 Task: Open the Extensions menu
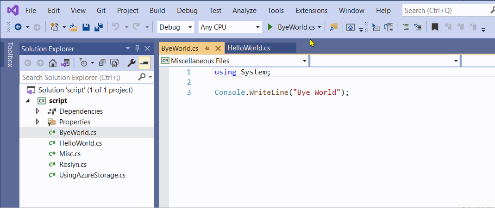pyautogui.click(x=311, y=10)
